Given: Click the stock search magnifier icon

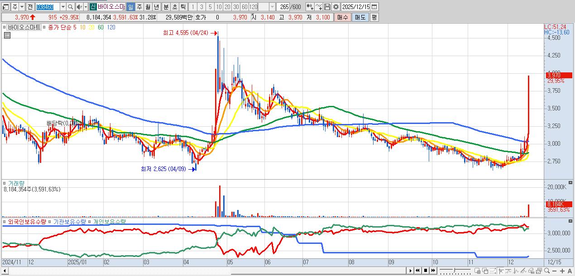Looking at the screenshot, I should [x=70, y=7].
